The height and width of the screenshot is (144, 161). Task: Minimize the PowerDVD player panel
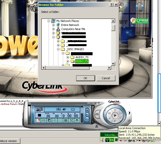coord(91,103)
